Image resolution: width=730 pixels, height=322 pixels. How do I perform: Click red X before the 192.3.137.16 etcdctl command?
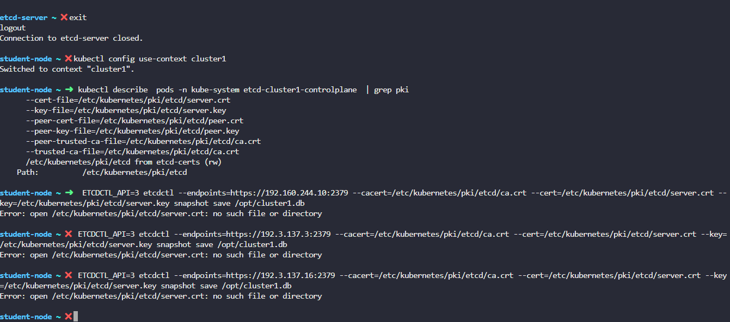(69, 275)
